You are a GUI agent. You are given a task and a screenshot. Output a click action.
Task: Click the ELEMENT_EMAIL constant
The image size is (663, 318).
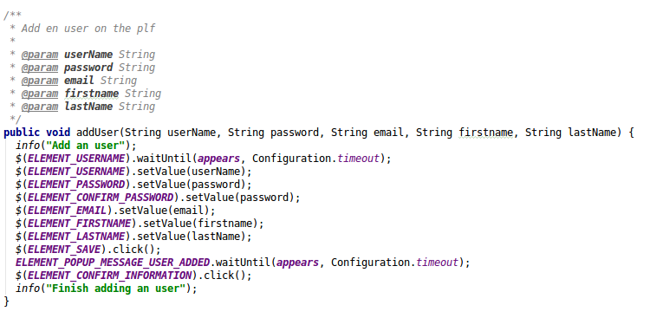68,211
